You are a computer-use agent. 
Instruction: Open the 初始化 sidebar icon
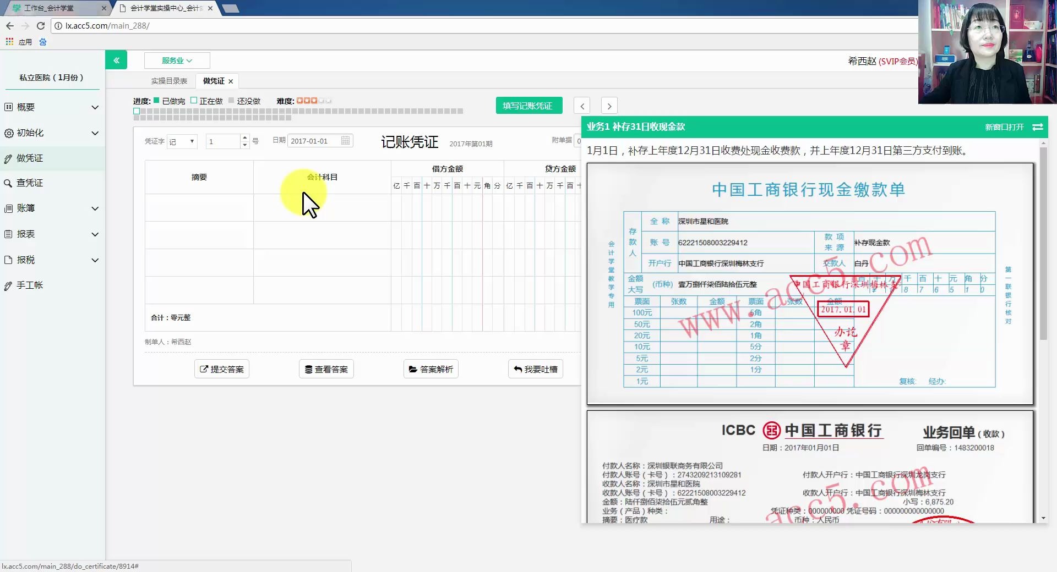point(8,133)
